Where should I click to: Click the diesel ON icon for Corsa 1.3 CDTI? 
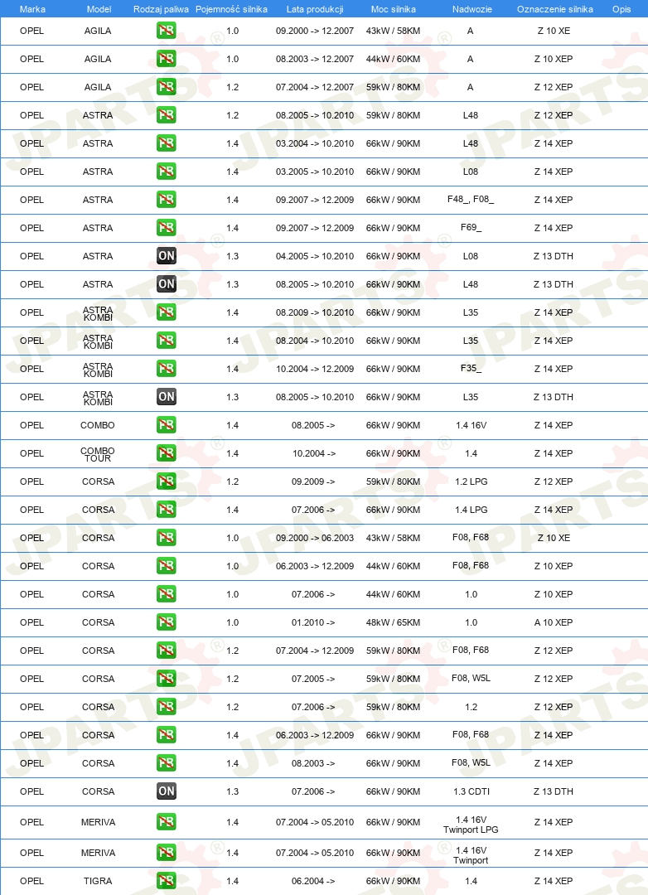point(166,791)
